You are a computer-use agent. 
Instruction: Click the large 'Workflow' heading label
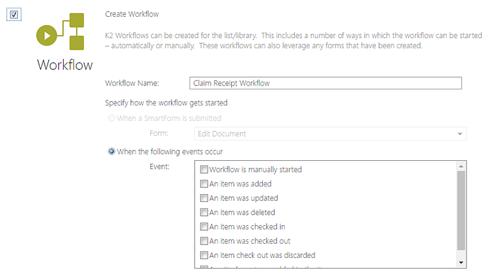click(x=65, y=65)
